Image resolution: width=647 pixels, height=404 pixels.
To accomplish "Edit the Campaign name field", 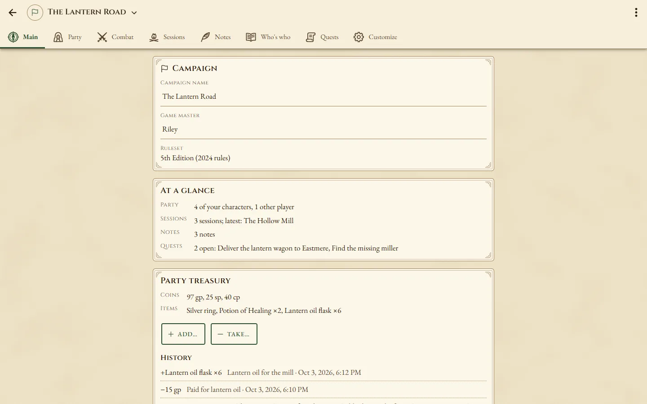I will (x=323, y=97).
